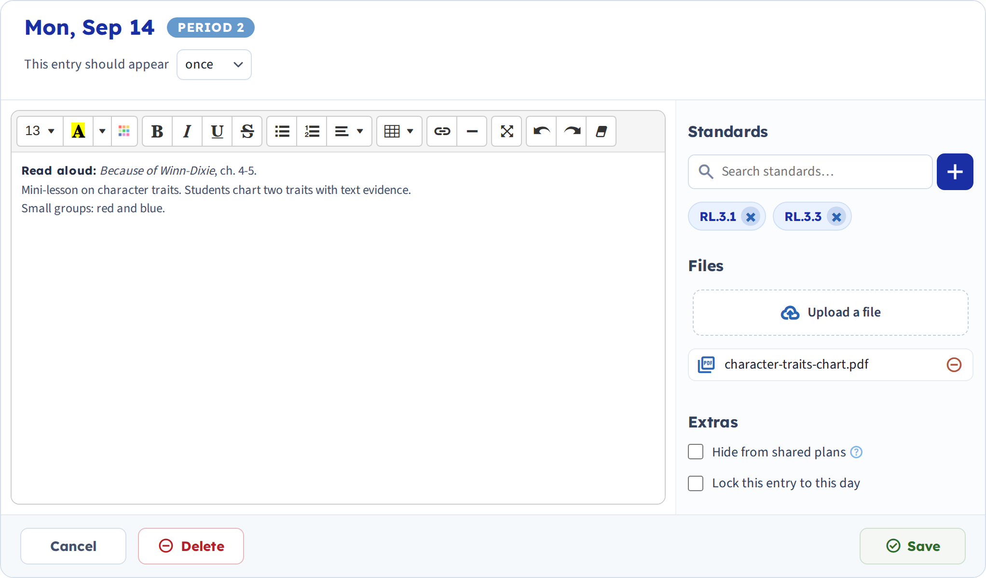Image resolution: width=986 pixels, height=578 pixels.
Task: Open the paragraph alignment dropdown
Action: [349, 131]
